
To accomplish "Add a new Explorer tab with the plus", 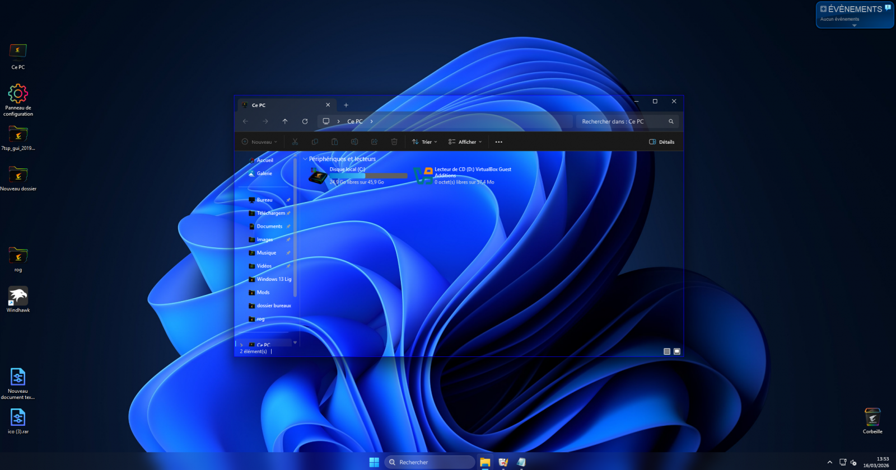I will (x=346, y=105).
